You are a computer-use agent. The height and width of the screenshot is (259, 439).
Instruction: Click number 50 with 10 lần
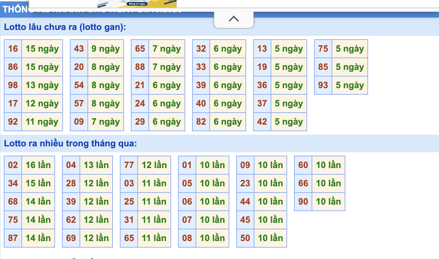coord(245,238)
